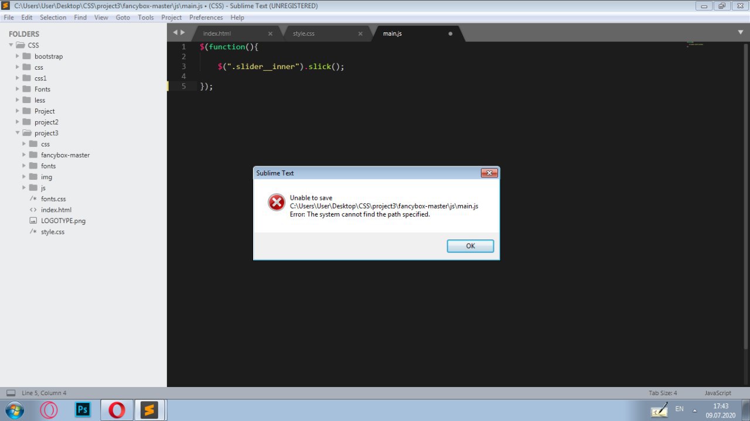Expand the css1 folder
750x421 pixels.
pyautogui.click(x=18, y=78)
